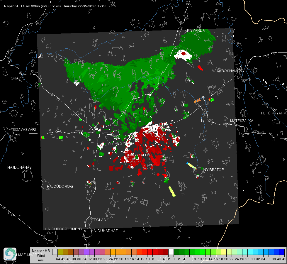The width and height of the screenshot is (287, 264).
Task: Click the HAJDÚBÖSZÖRMÉNY label
Action: point(64,229)
